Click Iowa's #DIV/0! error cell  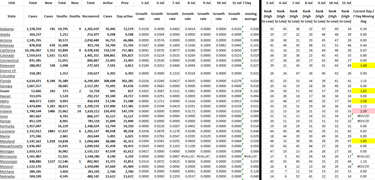coord(363,116)
